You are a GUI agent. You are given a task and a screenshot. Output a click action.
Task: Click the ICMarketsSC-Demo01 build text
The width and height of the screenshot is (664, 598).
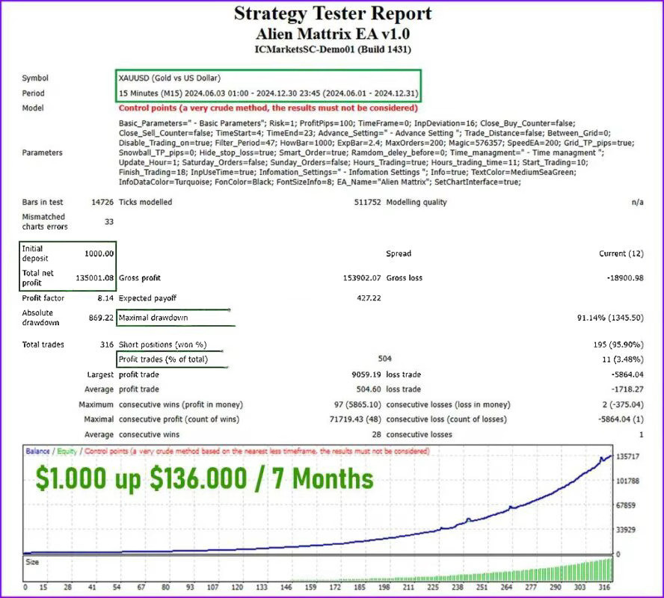[x=332, y=49]
